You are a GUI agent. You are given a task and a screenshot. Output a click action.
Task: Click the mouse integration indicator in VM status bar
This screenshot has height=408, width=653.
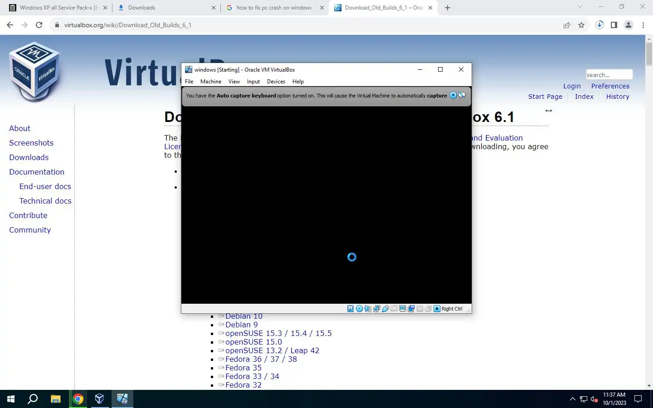tap(428, 309)
